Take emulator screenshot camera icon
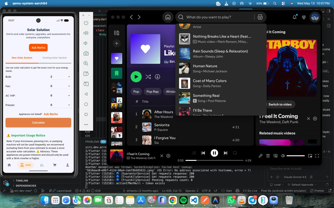 (x=86, y=53)
